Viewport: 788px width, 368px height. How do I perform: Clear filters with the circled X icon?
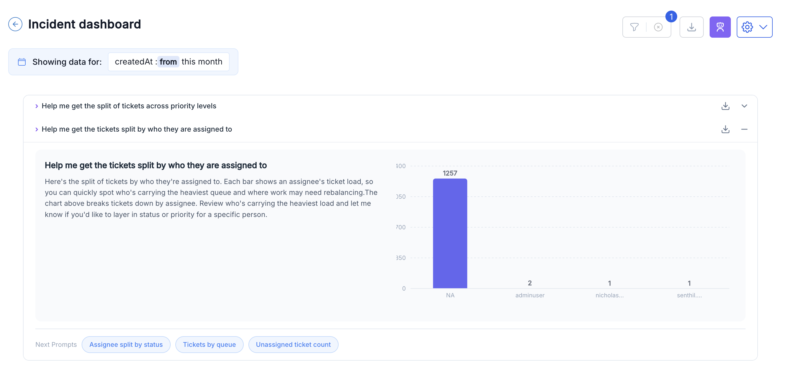tap(658, 27)
